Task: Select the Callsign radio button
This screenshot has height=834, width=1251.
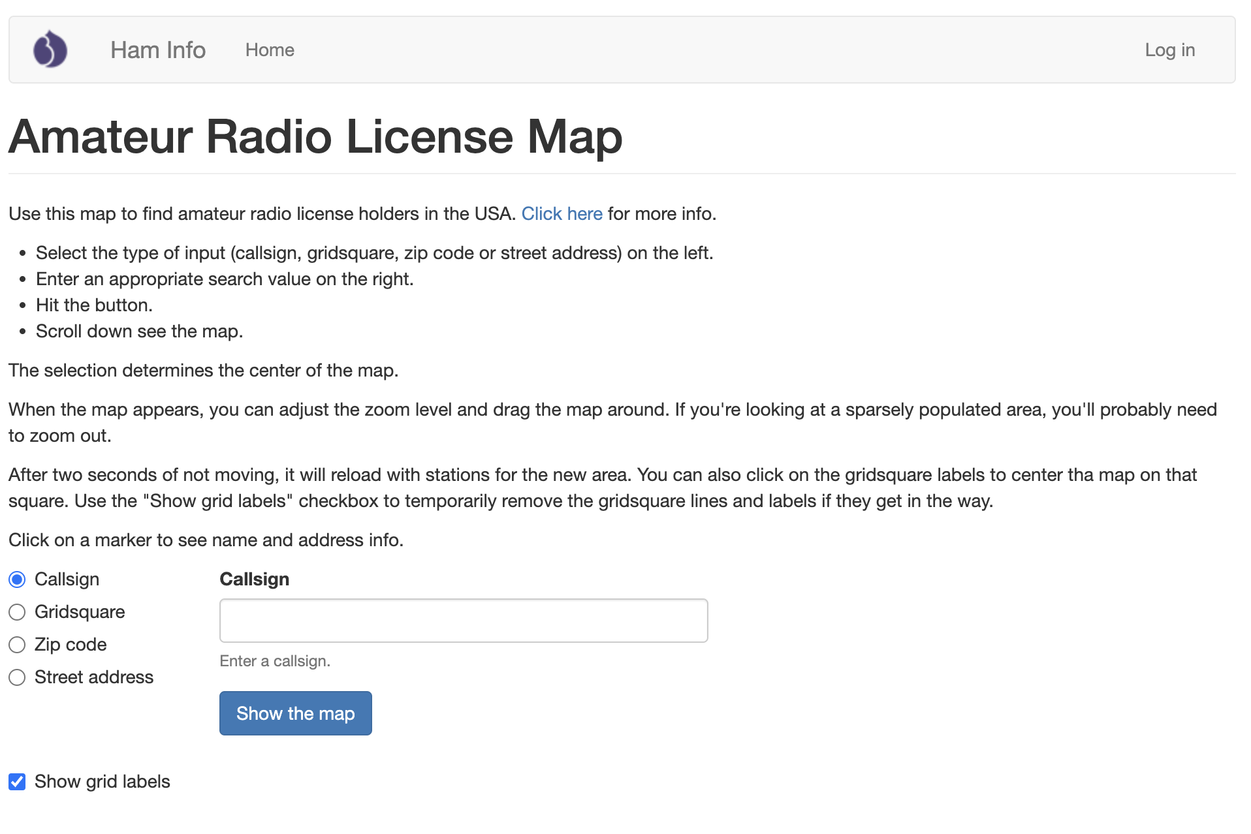Action: 17,579
